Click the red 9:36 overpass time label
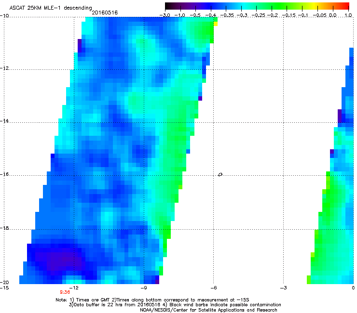 [x=65, y=292]
